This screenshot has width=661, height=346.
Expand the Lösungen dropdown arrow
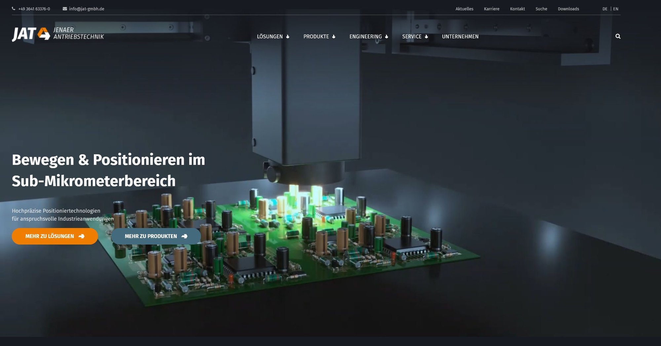[288, 37]
